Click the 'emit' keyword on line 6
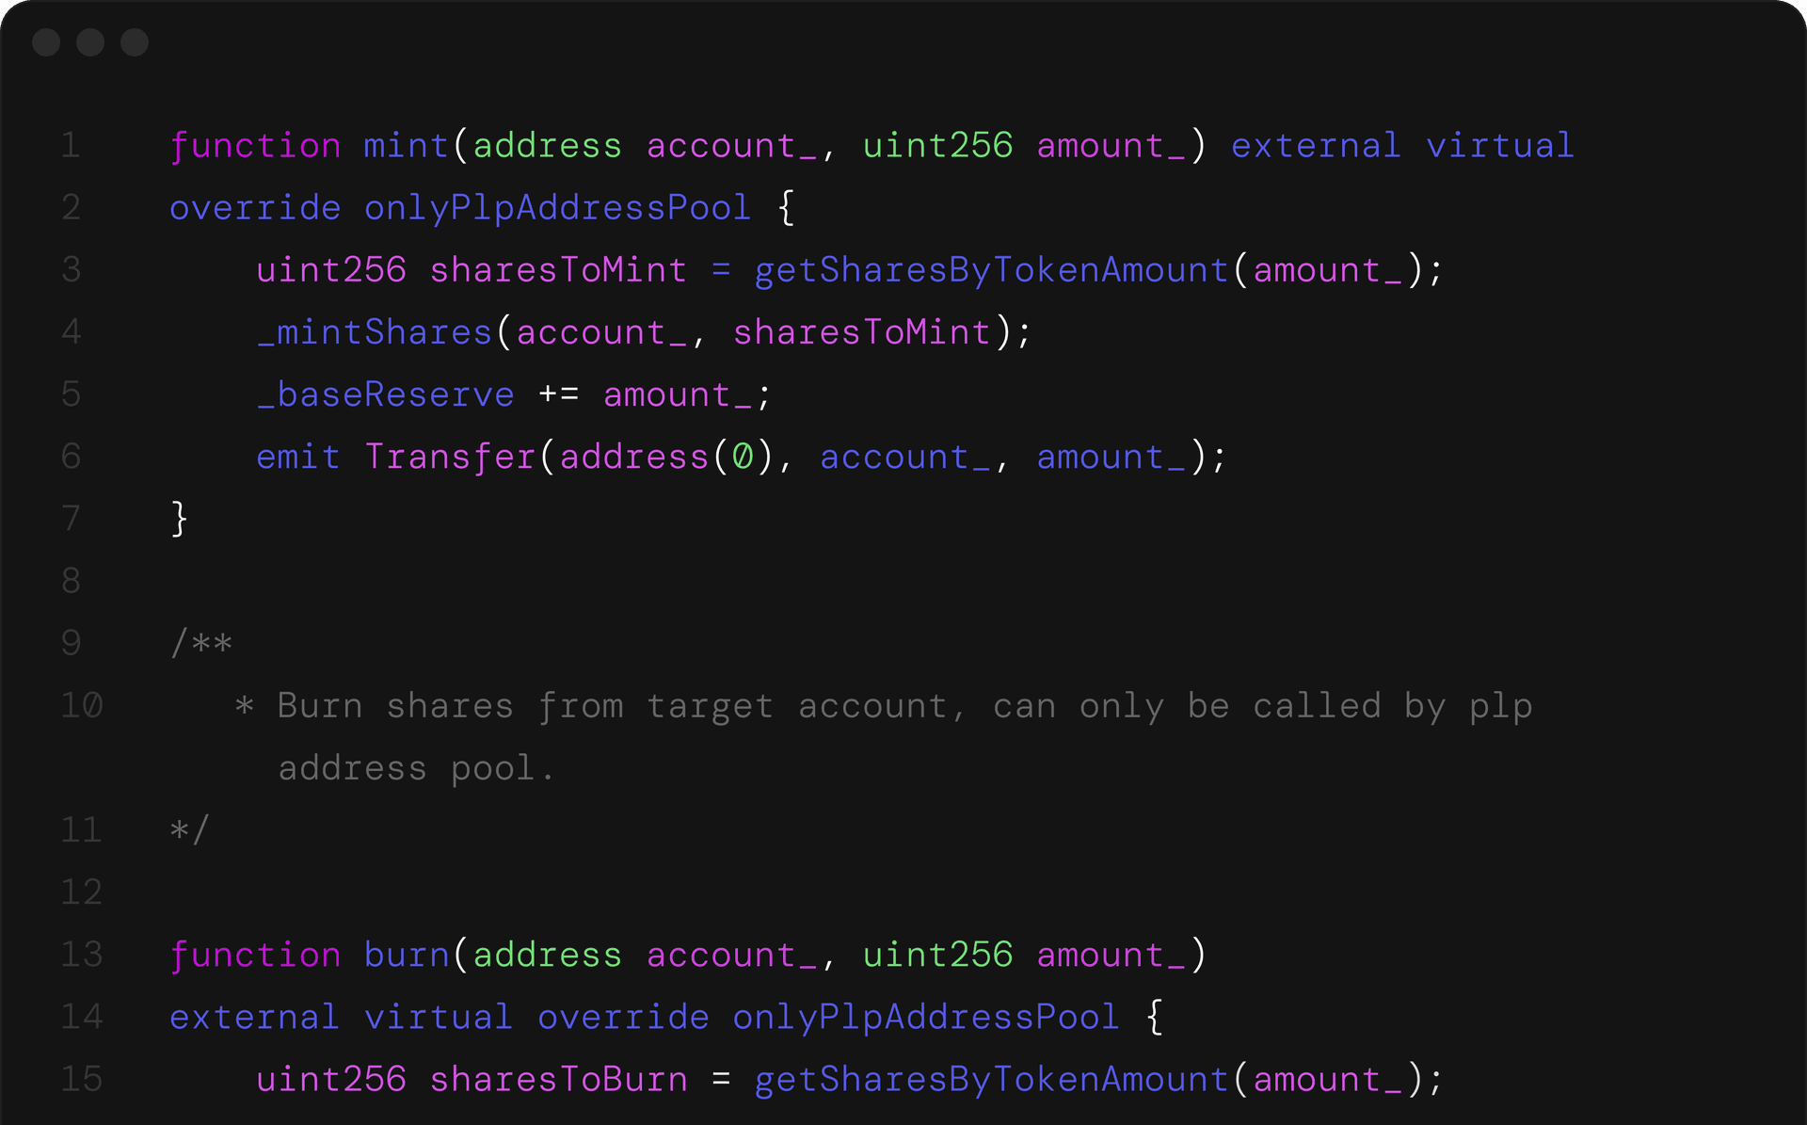The width and height of the screenshot is (1807, 1125). point(297,458)
